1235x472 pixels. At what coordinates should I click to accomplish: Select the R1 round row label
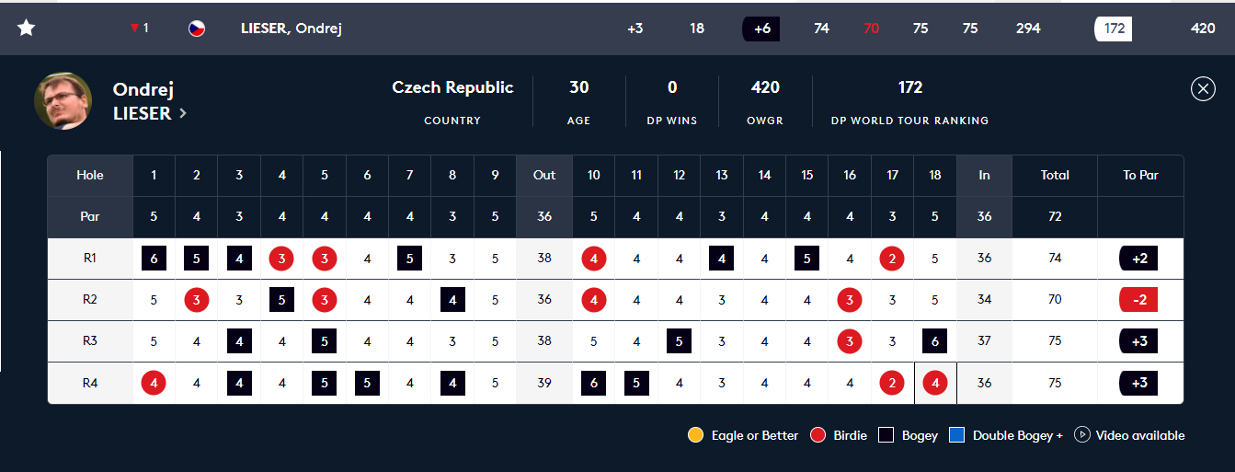[90, 259]
